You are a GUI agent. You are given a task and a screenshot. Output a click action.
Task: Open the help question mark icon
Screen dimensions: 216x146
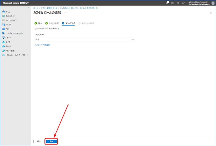click(178, 3)
